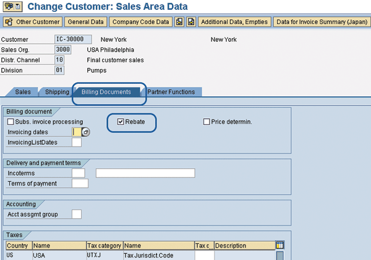Switch to the Shipping tab
371x260 pixels.
point(57,92)
